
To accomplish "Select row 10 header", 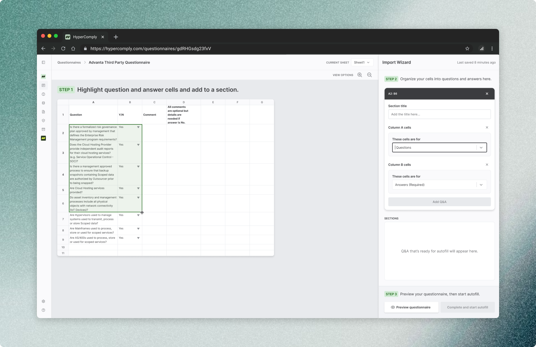I will click(x=63, y=247).
